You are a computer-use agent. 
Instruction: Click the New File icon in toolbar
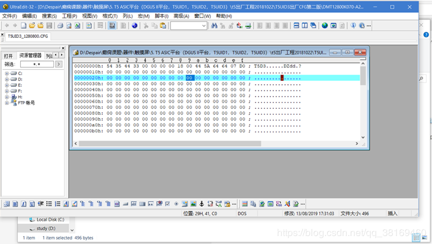23,26
